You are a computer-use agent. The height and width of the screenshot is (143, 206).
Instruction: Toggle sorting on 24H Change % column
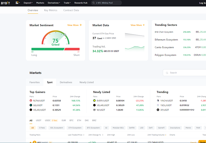(x=103, y=135)
